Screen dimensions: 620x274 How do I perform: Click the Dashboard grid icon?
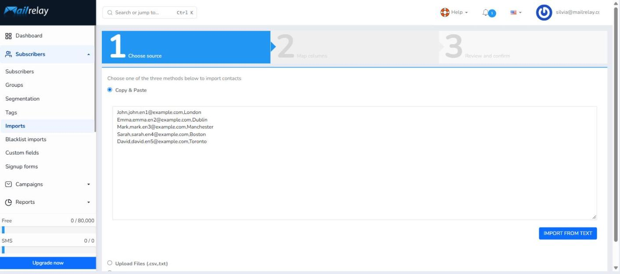(x=8, y=36)
